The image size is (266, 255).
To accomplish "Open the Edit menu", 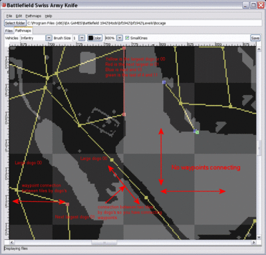I will [x=19, y=16].
